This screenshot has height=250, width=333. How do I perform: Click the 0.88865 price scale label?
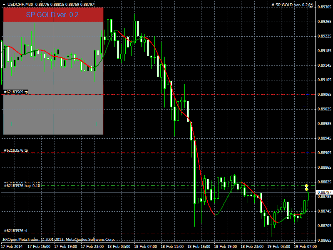point(325,167)
